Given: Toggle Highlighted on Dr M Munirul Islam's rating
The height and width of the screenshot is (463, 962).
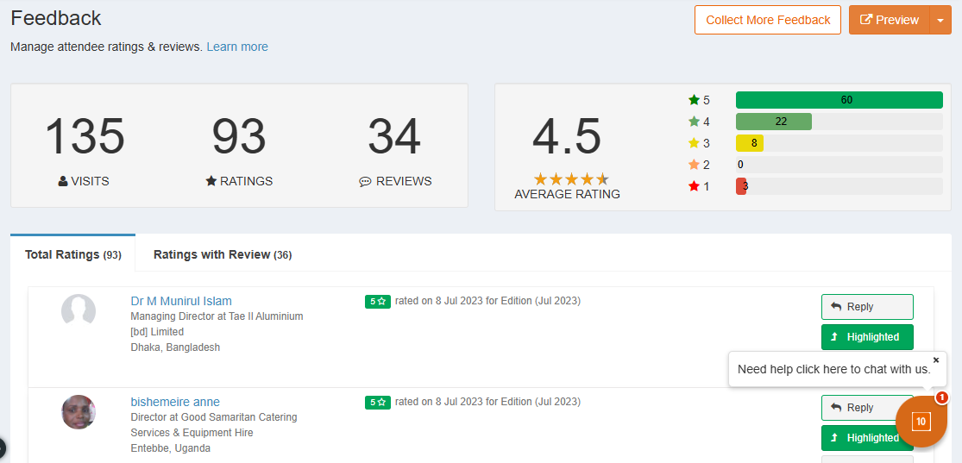Looking at the screenshot, I should [866, 337].
